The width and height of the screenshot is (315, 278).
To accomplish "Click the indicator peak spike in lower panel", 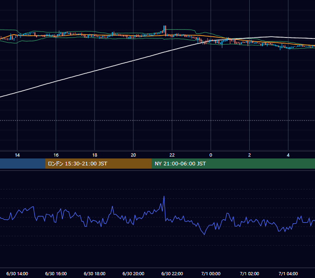I will (x=164, y=197).
